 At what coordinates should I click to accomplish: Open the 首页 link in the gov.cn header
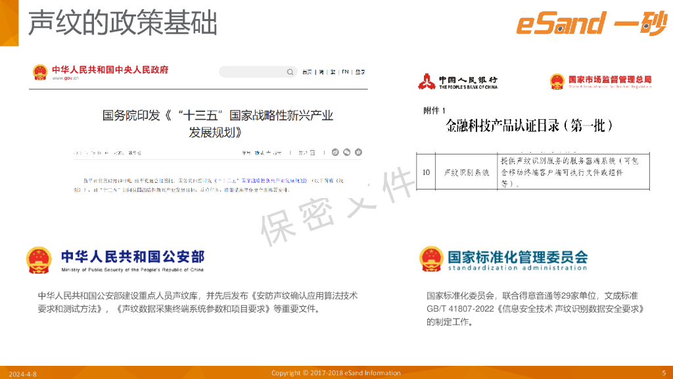(307, 72)
